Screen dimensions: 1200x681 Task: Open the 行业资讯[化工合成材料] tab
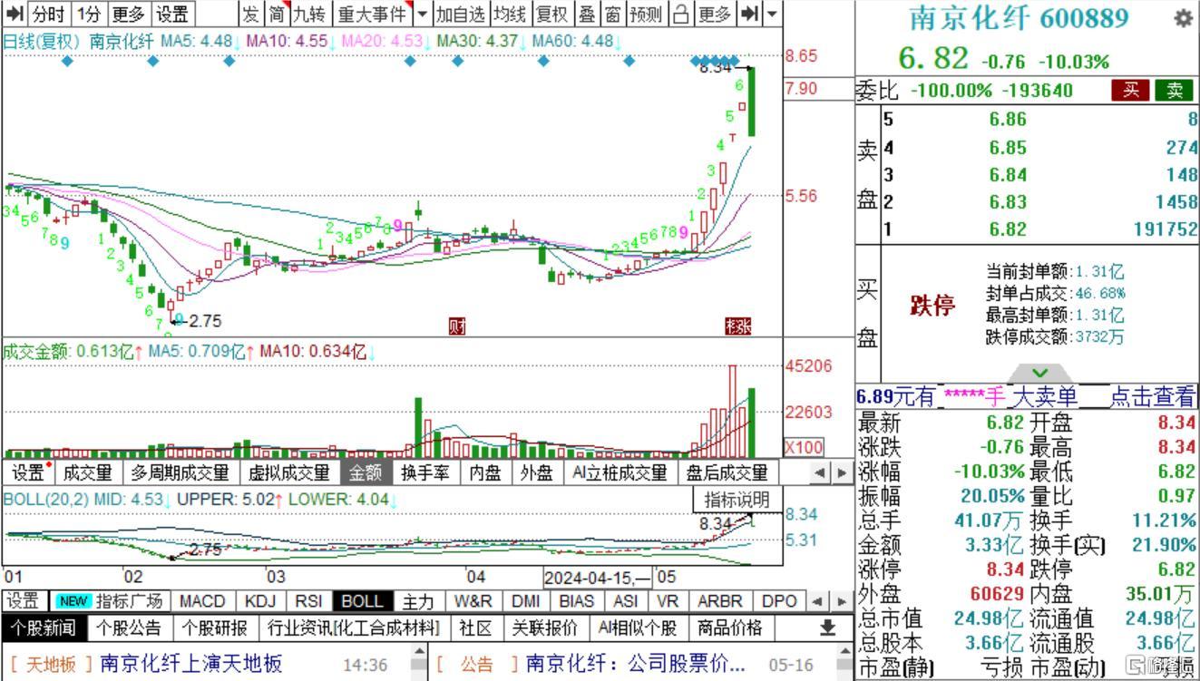[x=354, y=627]
